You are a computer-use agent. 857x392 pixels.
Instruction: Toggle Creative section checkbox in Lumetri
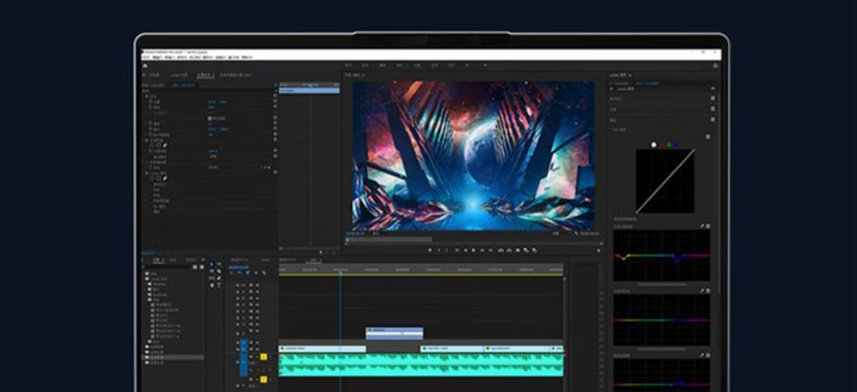pyautogui.click(x=713, y=109)
